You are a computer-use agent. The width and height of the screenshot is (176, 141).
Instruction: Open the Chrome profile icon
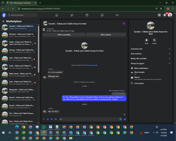click(x=168, y=9)
